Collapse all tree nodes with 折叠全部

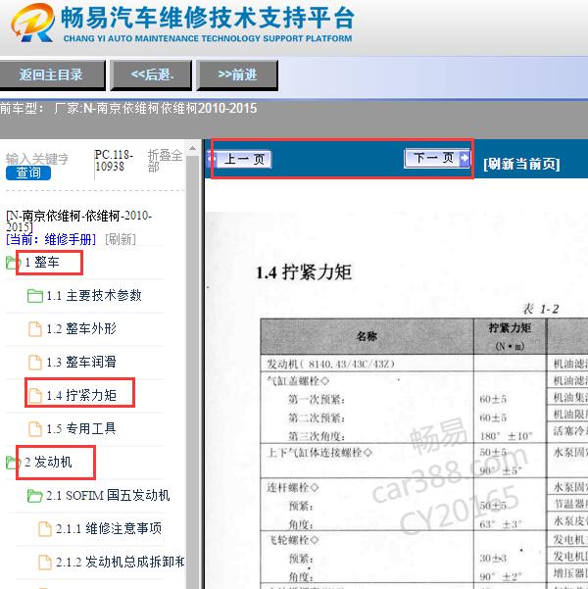pos(165,161)
